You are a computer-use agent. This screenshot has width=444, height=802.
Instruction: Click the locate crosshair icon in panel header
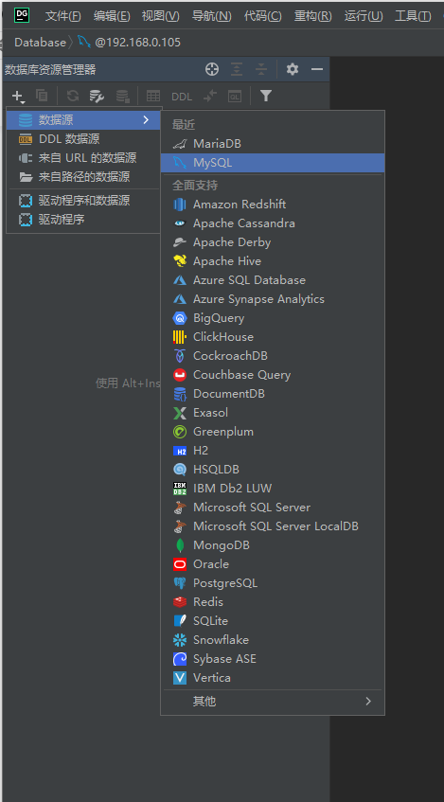pyautogui.click(x=212, y=69)
